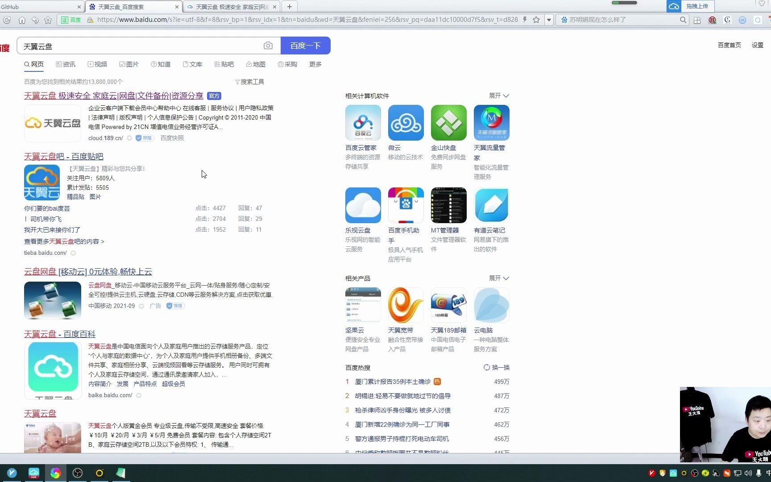Open 百度云管家 software icon
Screen dimensions: 771x482
coord(363,123)
